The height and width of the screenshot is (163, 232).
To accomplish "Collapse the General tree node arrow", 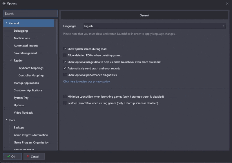I will 6,23.
